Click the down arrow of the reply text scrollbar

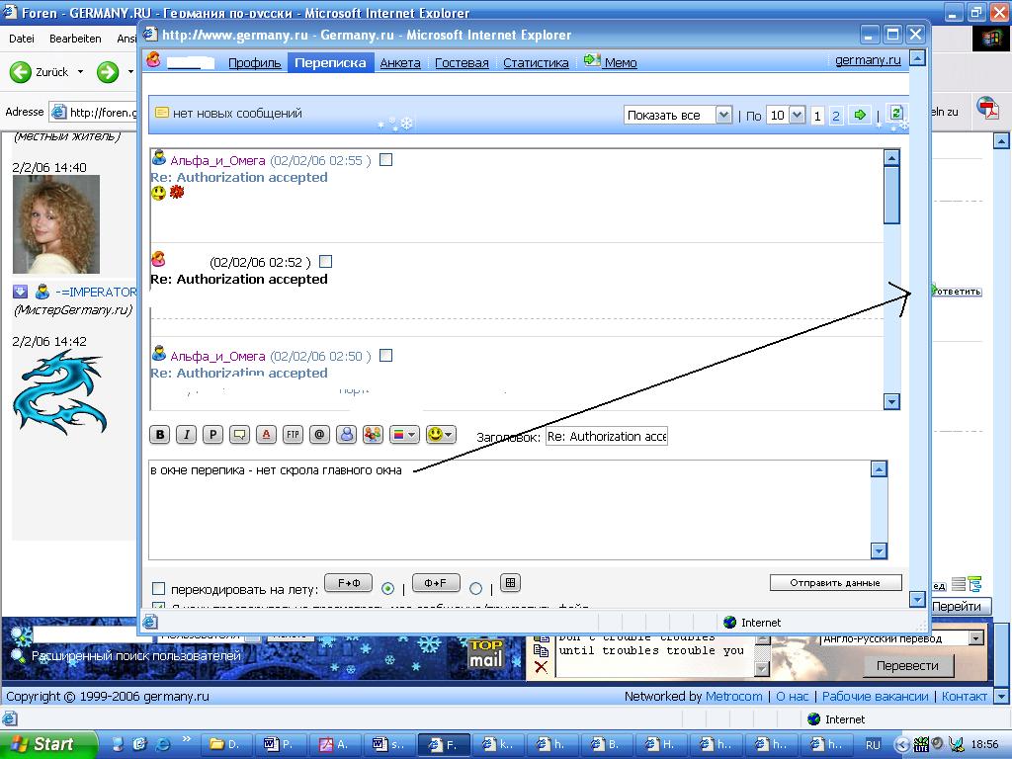[x=879, y=550]
